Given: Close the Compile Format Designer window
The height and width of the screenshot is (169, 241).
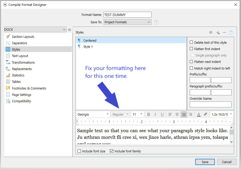Looking at the screenshot, I should 235,5.
